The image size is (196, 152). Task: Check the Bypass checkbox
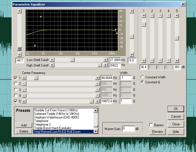click(x=151, y=125)
